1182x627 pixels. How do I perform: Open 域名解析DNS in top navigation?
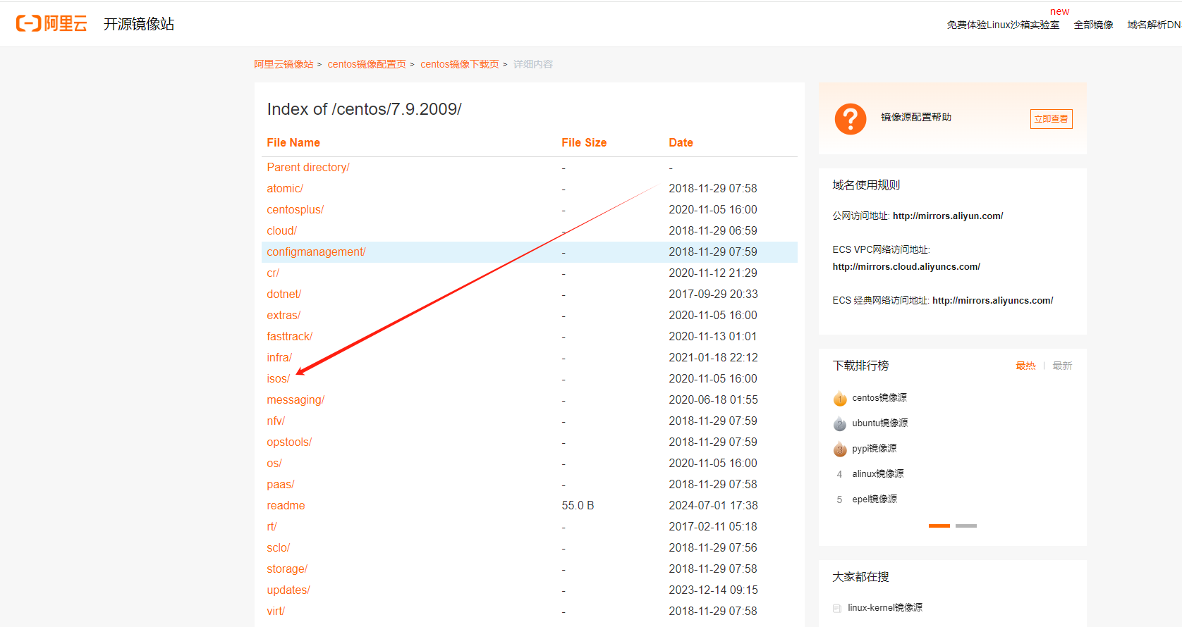pyautogui.click(x=1154, y=25)
